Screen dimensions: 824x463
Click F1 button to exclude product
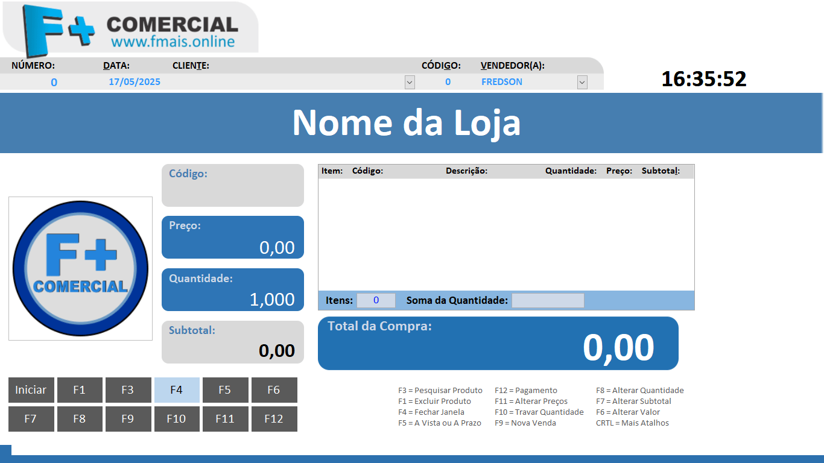point(80,390)
